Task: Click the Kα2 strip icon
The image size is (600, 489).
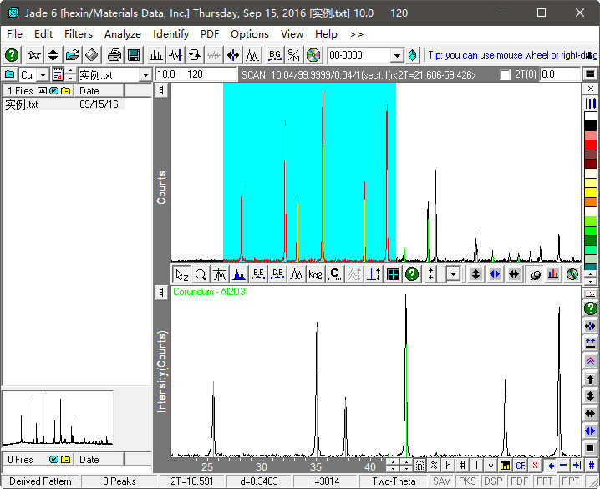Action: [316, 274]
